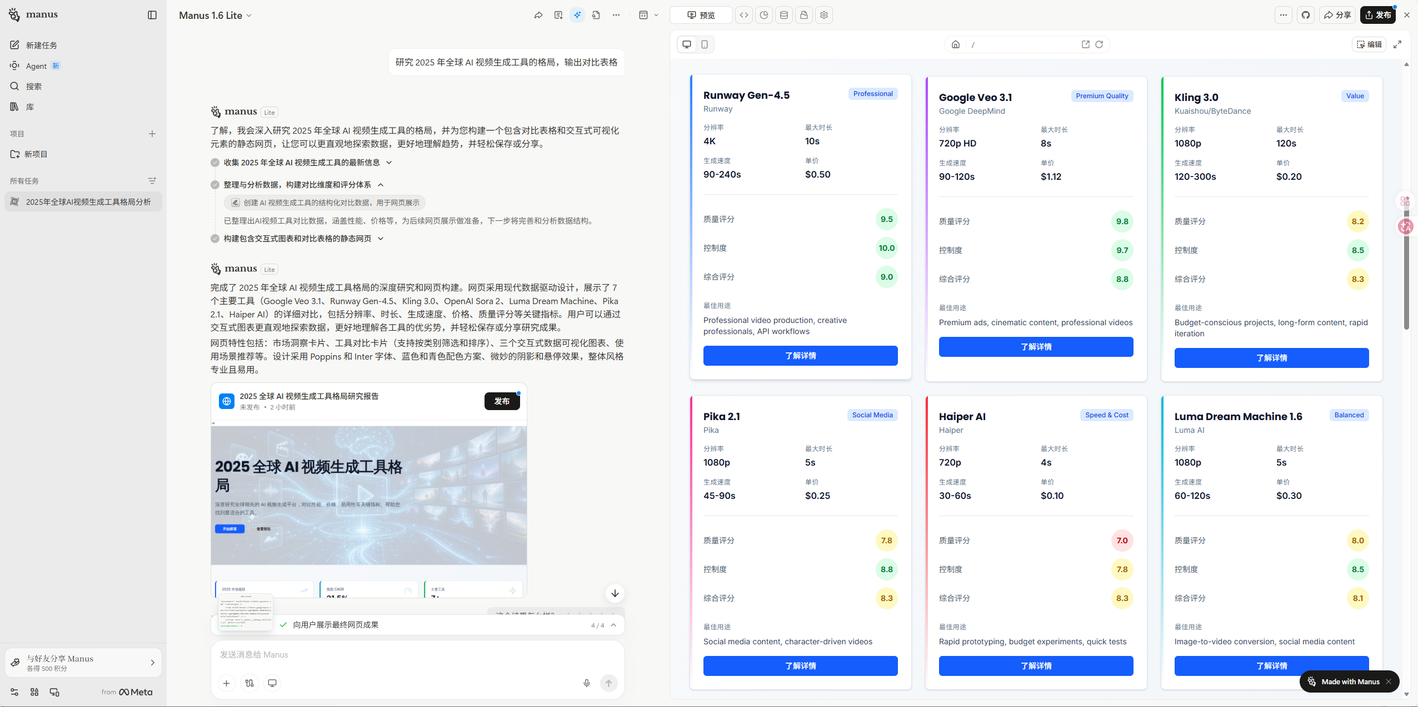The width and height of the screenshot is (1418, 707).
Task: Open connectors tool icon in message box
Action: 249,683
